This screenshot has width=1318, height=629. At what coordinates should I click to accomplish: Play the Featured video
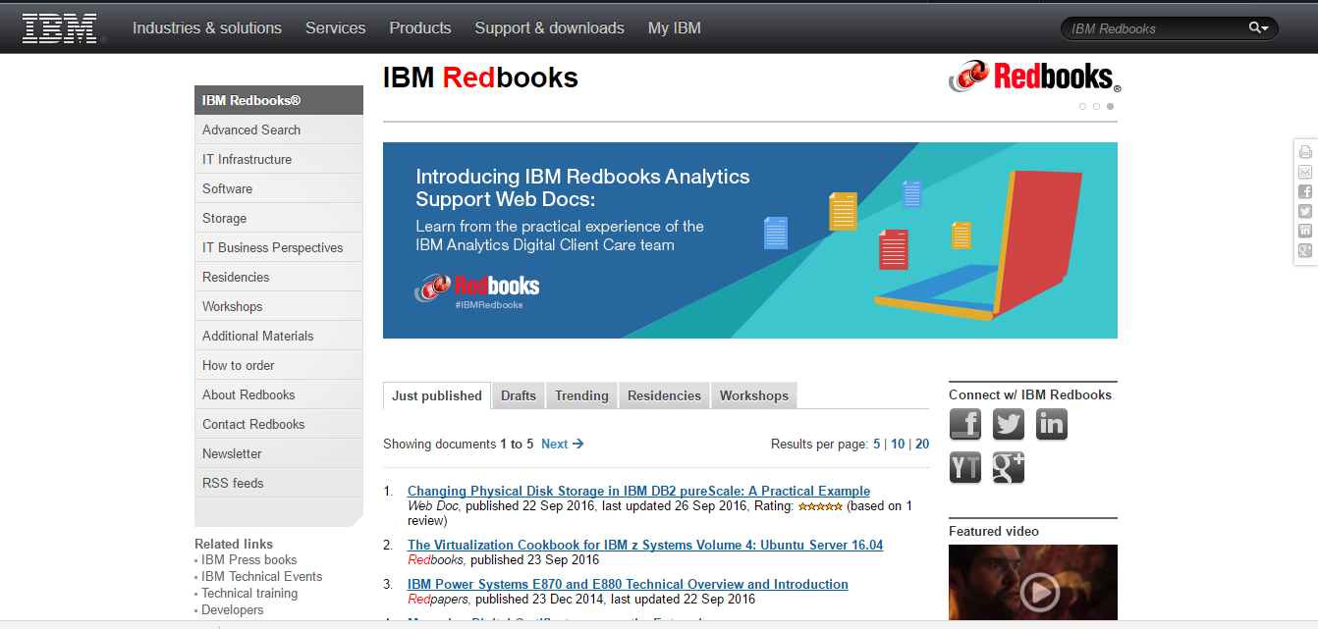click(1039, 592)
